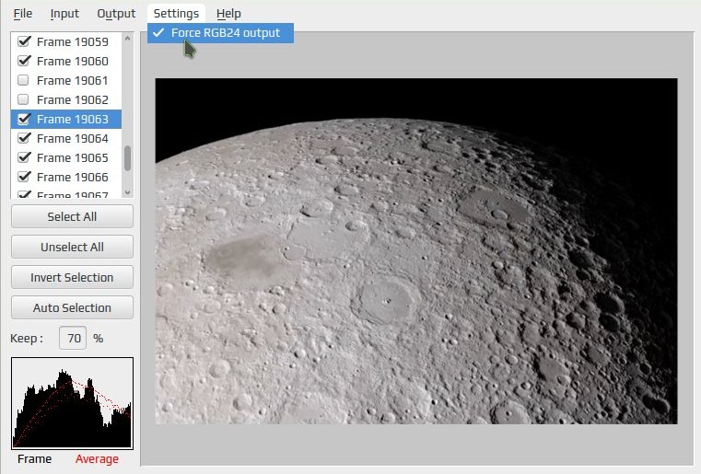Screen dimensions: 701x474
Task: Open the File menu
Action: tap(22, 14)
